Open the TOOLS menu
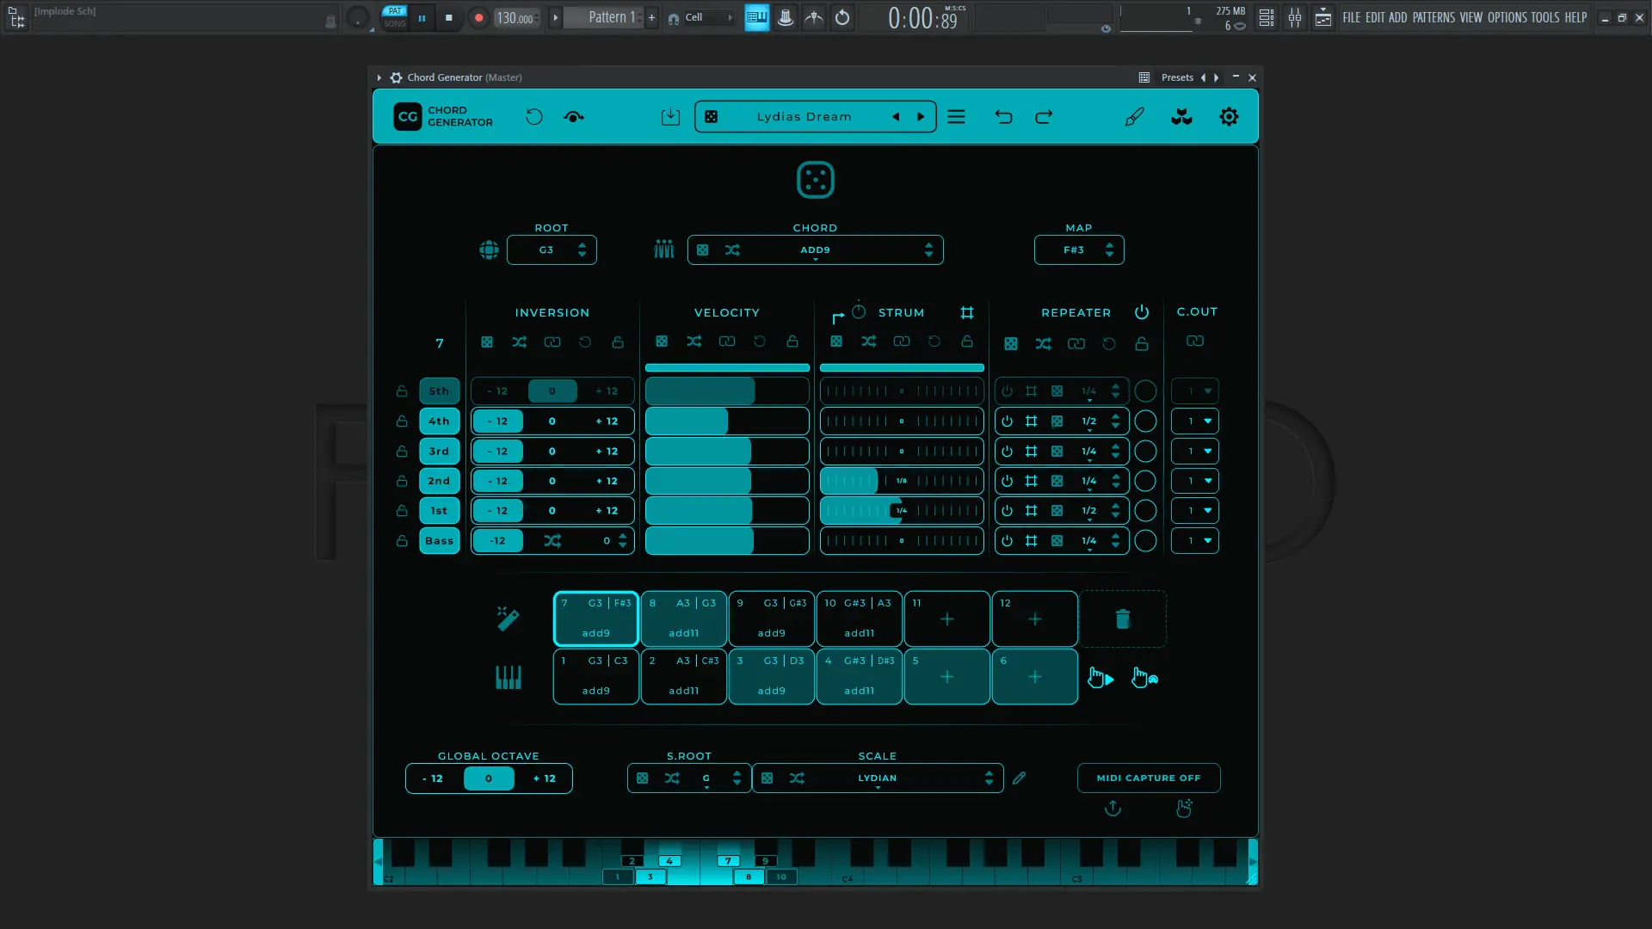Viewport: 1652px width, 929px height. [x=1544, y=17]
